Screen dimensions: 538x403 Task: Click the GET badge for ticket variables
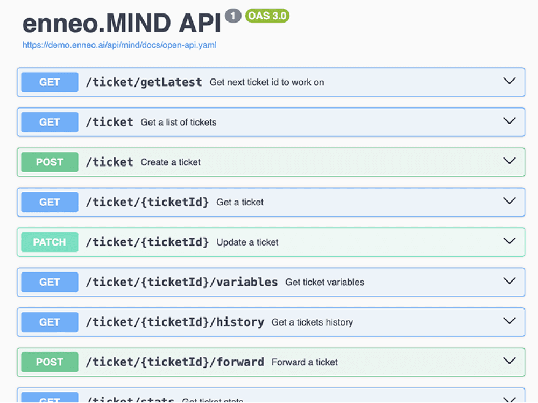click(x=49, y=282)
